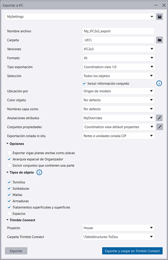Edit attribute overrides with the pencil icon
Viewport: 168px width, 260px height.
pos(159,118)
